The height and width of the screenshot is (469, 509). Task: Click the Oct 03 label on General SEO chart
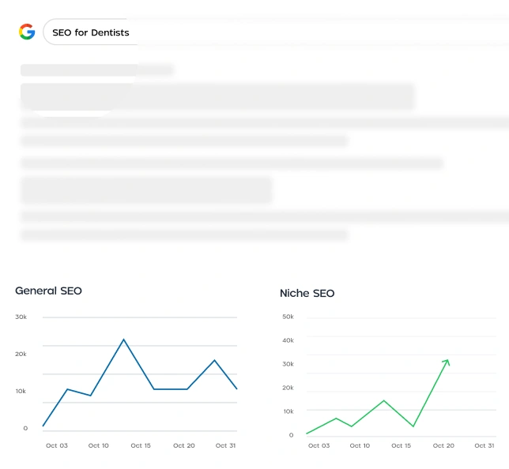[57, 445]
